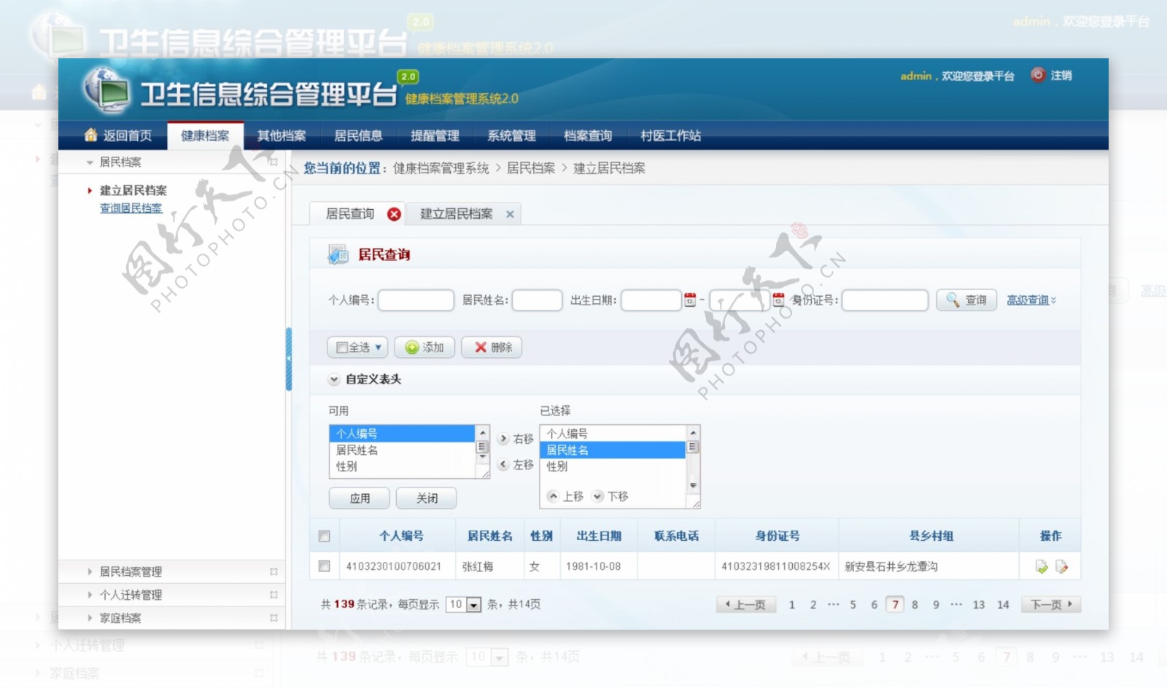Viewport: 1167px width, 688px height.
Task: Click the 查询 search button
Action: click(966, 300)
